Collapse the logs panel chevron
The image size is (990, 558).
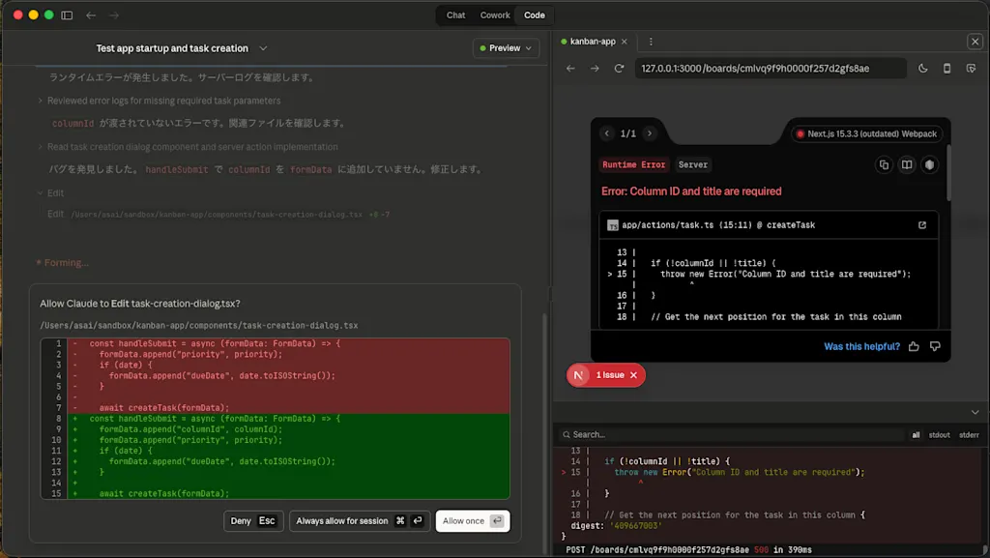(975, 412)
